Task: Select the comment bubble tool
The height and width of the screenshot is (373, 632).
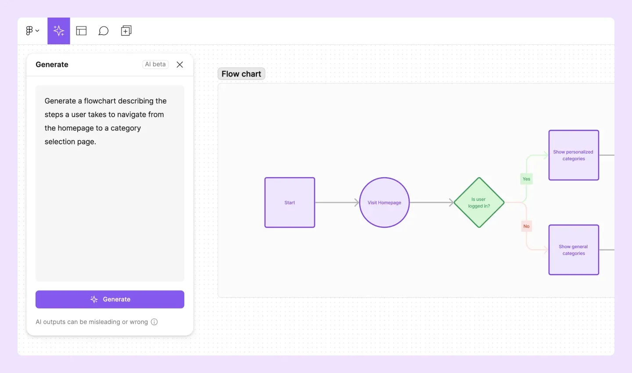Action: [104, 31]
